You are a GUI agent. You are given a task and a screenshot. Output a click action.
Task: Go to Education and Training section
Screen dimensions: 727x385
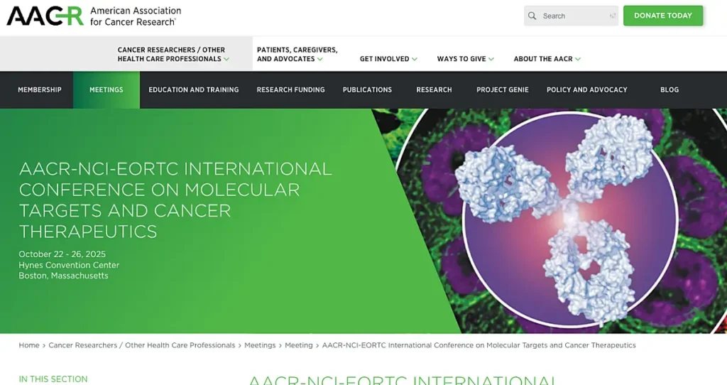pos(193,90)
